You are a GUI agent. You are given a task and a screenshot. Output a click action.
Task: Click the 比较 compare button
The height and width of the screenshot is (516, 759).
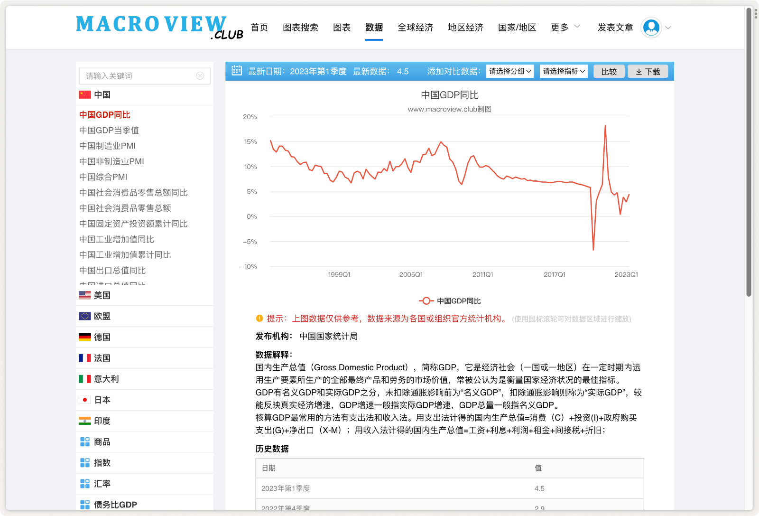coord(609,71)
